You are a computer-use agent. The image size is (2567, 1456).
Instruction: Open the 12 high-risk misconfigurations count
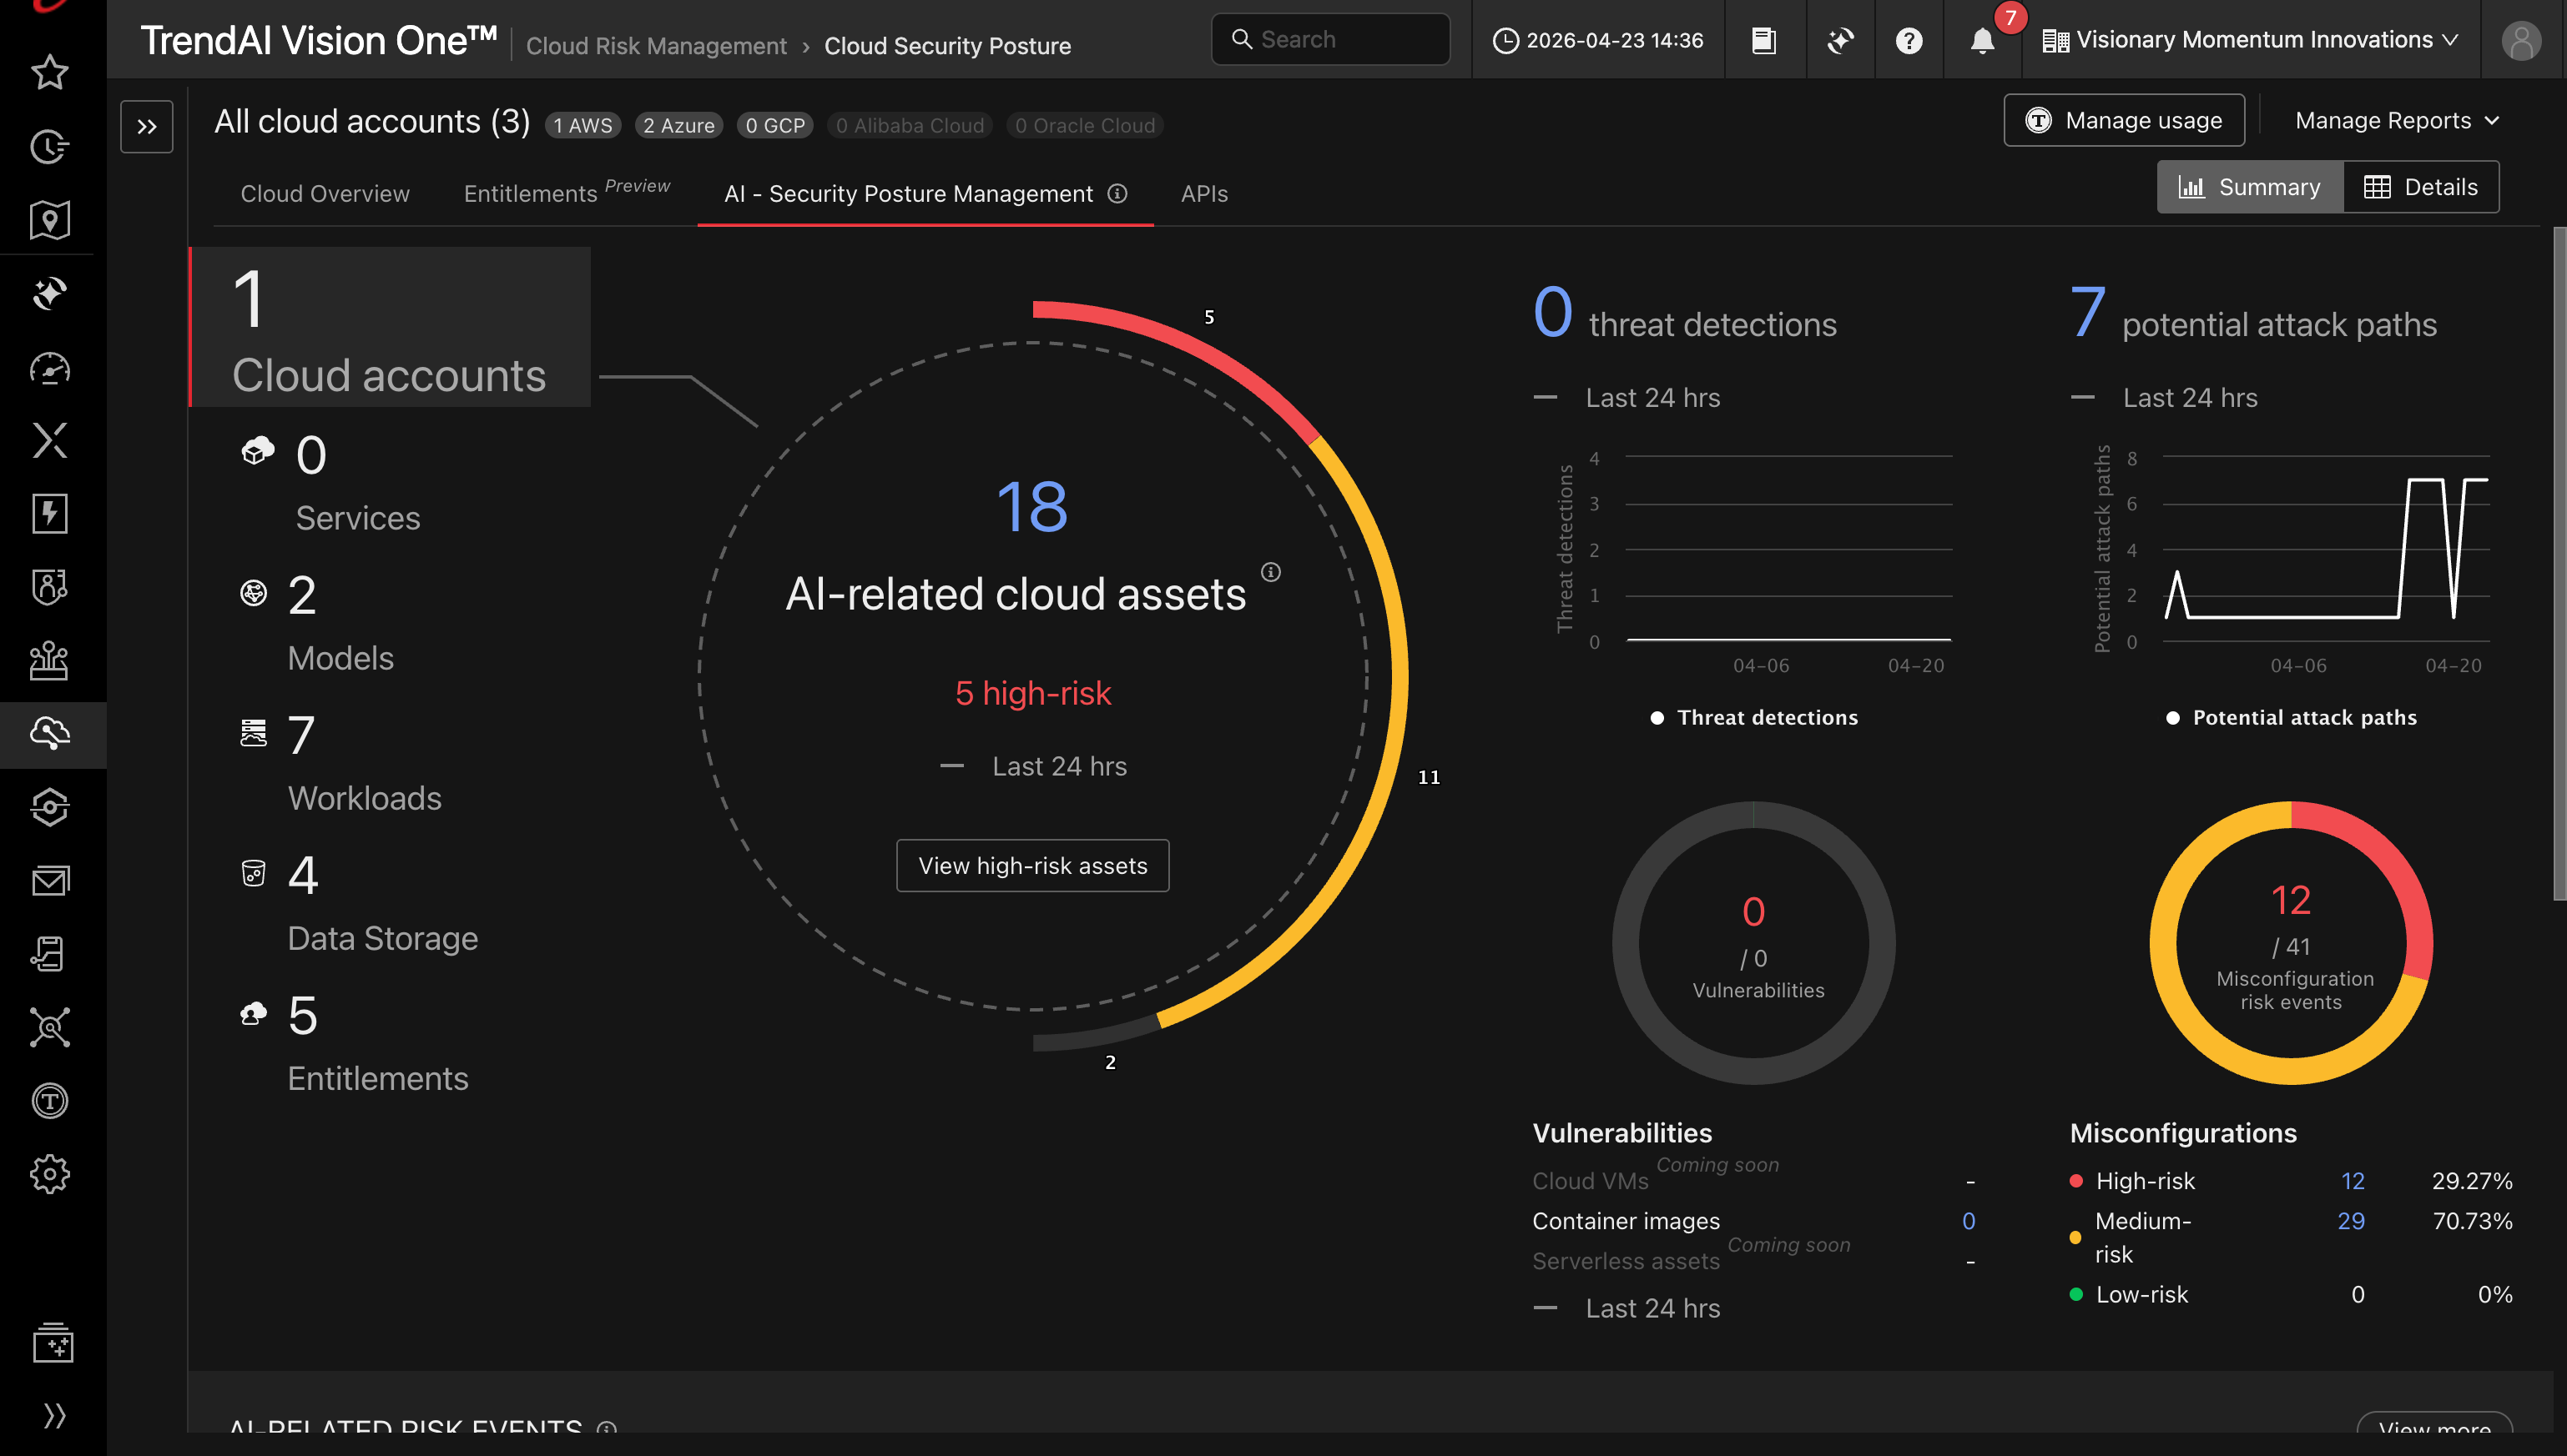2353,1181
